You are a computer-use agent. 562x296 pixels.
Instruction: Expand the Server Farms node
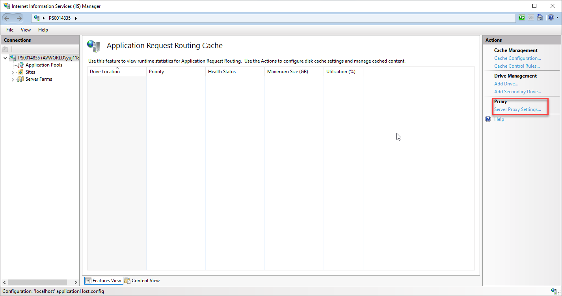[x=13, y=80]
